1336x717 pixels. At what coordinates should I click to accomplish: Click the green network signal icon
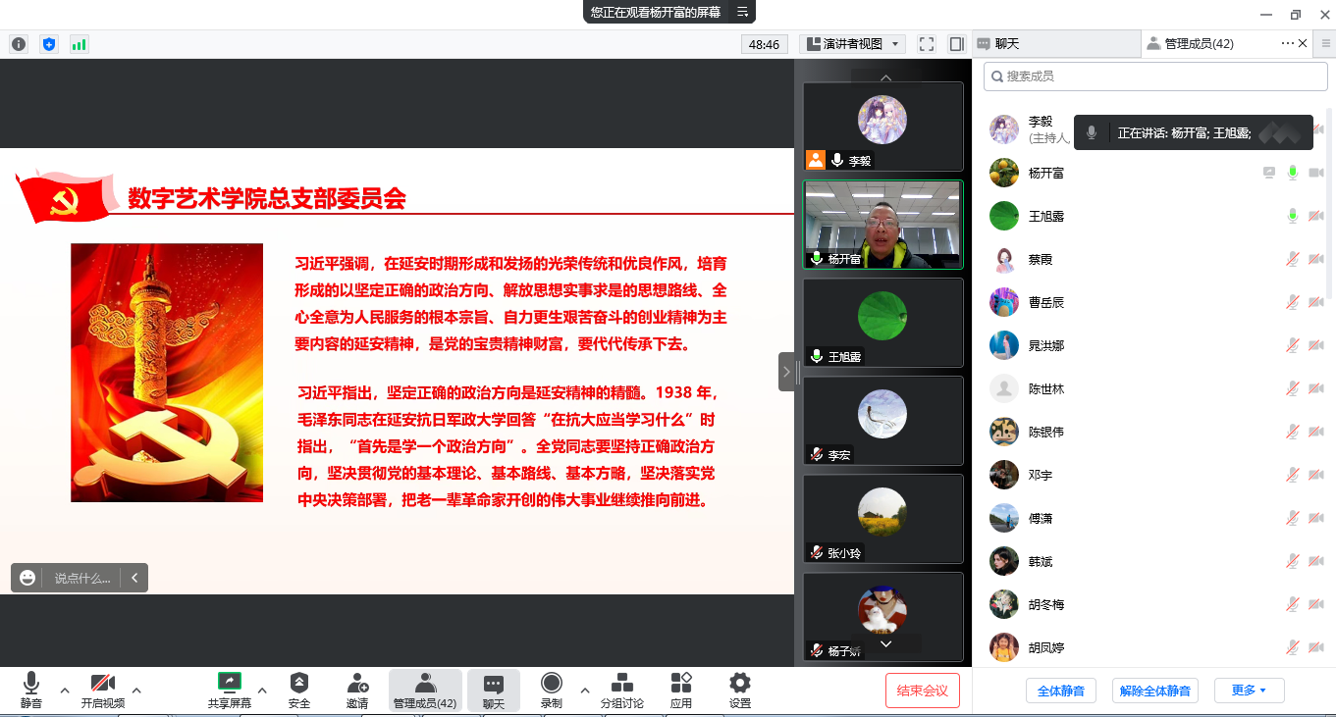coord(79,44)
